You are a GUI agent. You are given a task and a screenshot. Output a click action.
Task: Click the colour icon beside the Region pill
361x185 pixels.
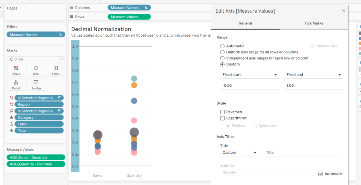[11, 104]
